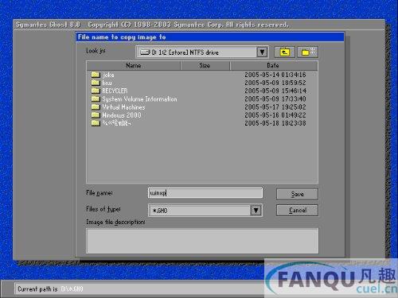Viewport: 398px width, 298px height.
Task: Click the RECYCLER folder name
Action: (115, 91)
